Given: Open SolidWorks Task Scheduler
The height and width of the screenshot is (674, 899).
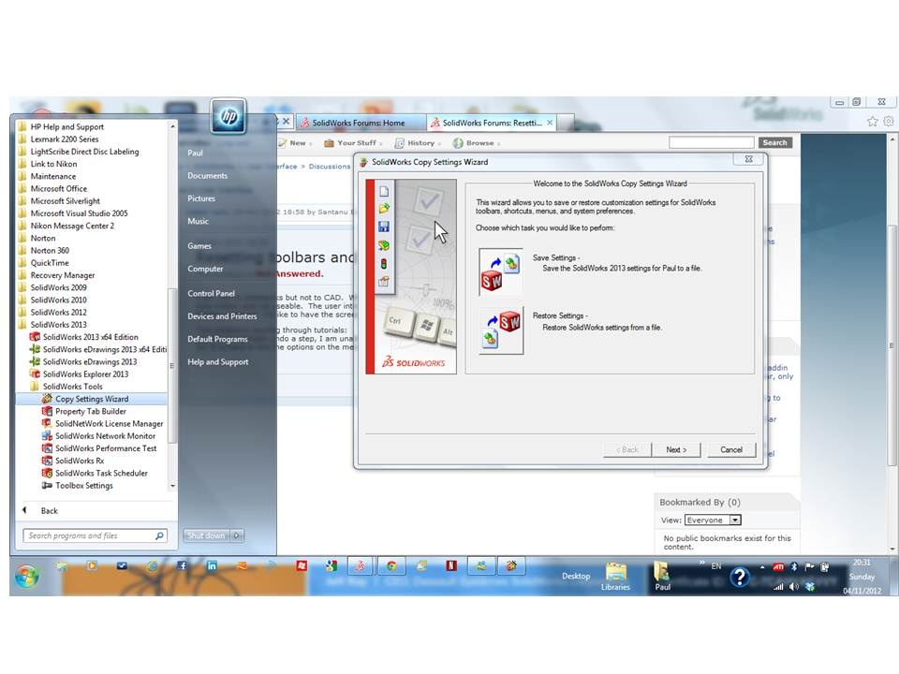Looking at the screenshot, I should (x=95, y=473).
